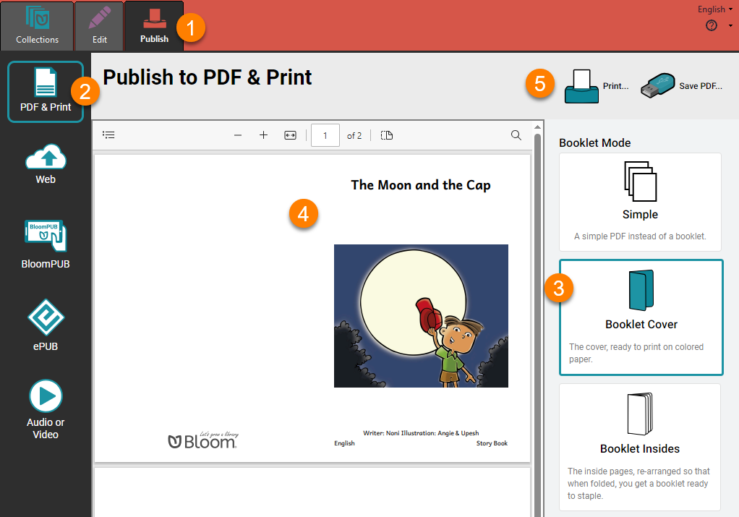Open the Audio or Video publish option
Image resolution: width=739 pixels, height=517 pixels.
46,409
